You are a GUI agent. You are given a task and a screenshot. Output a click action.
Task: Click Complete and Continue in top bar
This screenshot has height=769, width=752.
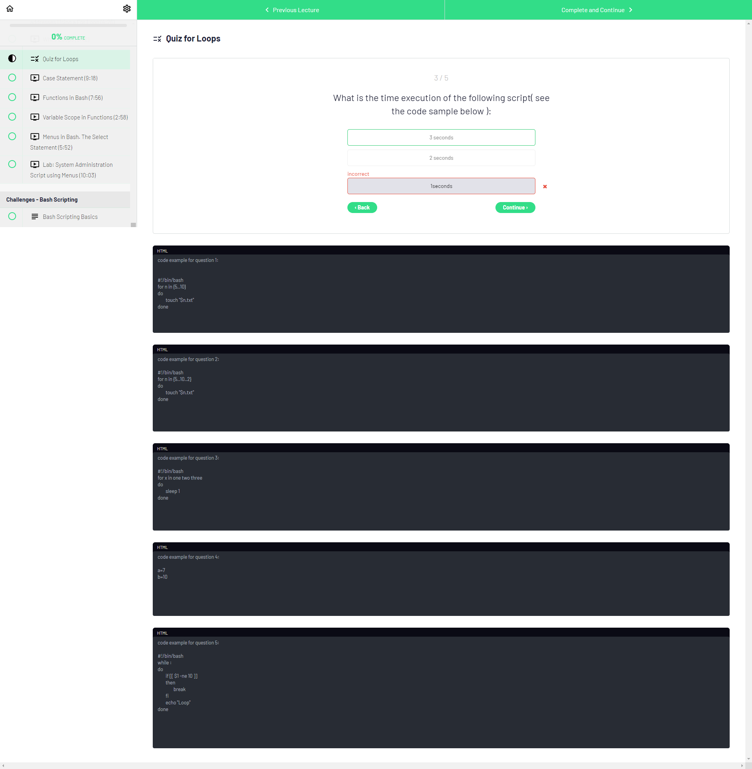[x=597, y=10]
